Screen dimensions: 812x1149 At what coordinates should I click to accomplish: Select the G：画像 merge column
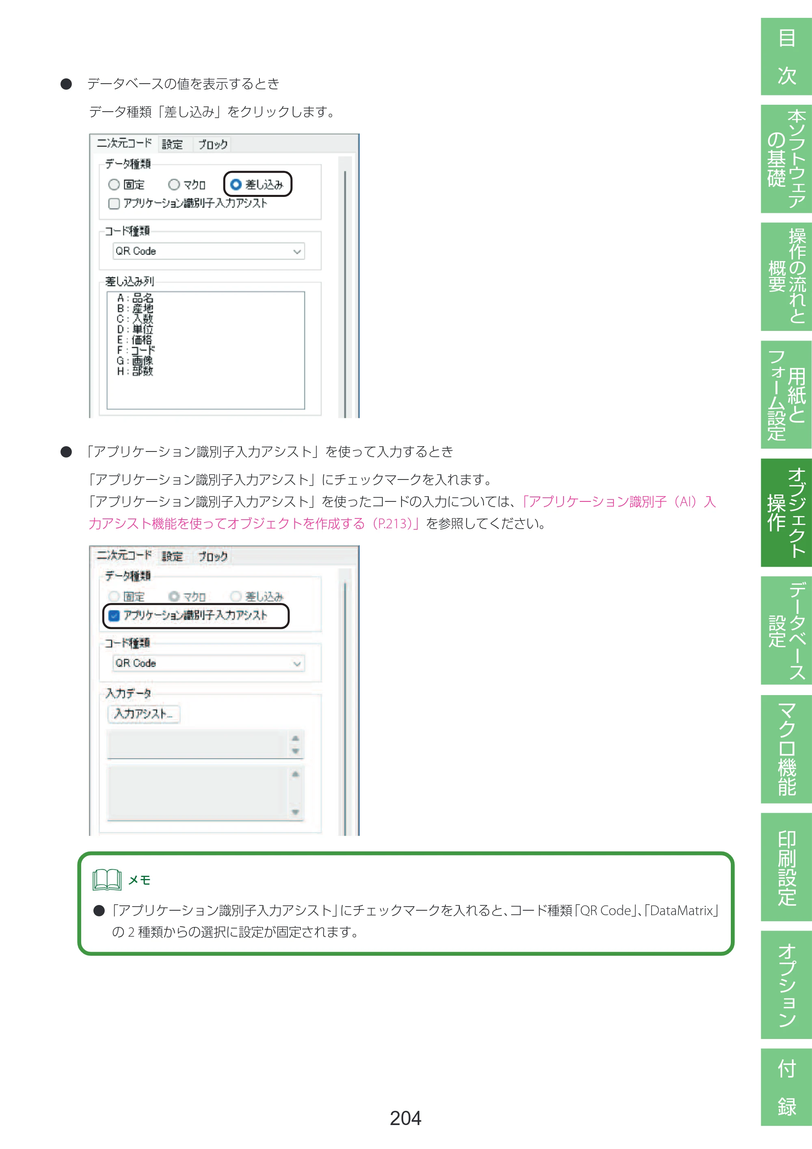[135, 361]
